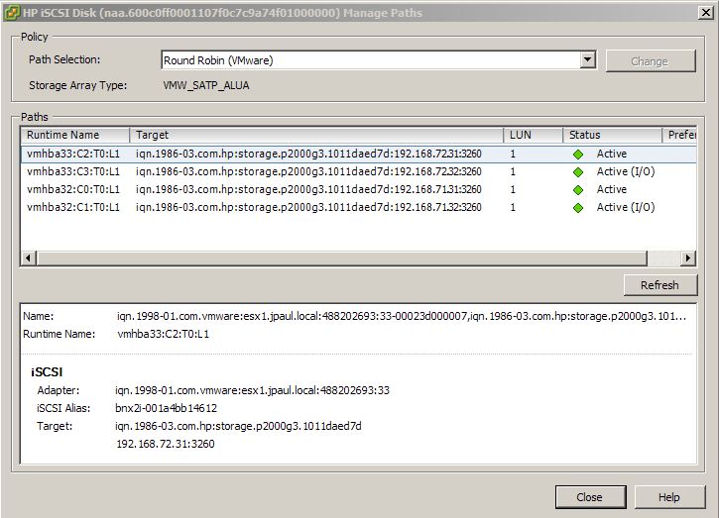Click the green status diamond for vmhba33:C3:T0:L1
This screenshot has width=719, height=518.
click(578, 172)
